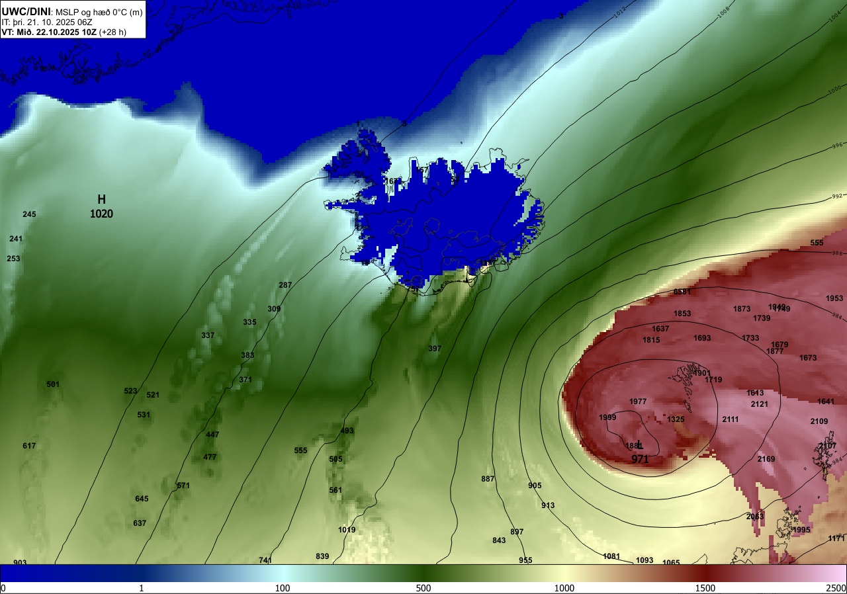Select the 505 height label
Image resolution: width=847 pixels, height=594 pixels.
click(335, 459)
